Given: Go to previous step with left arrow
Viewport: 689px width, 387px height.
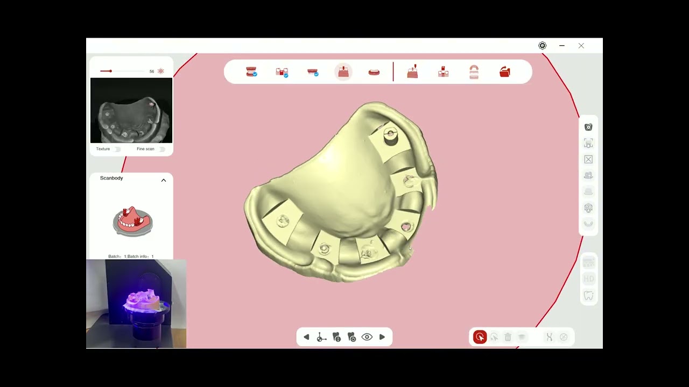Looking at the screenshot, I should tap(306, 337).
